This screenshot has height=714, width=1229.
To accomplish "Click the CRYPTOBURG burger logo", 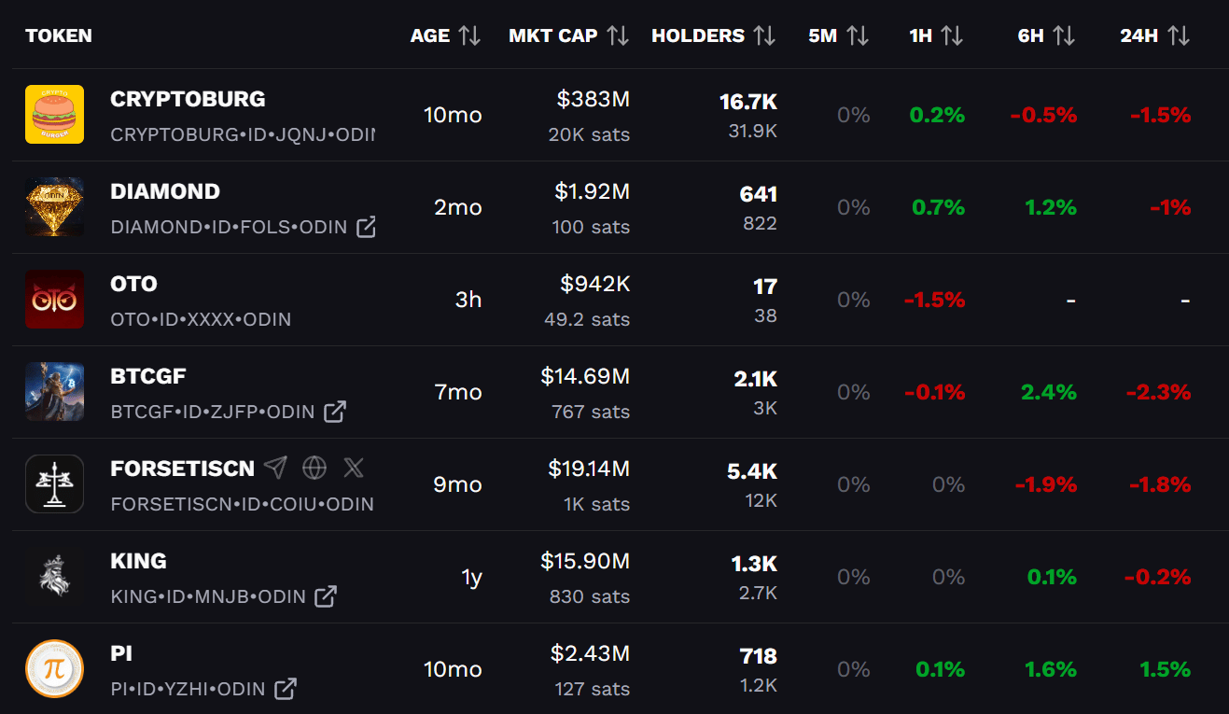I will tap(54, 115).
